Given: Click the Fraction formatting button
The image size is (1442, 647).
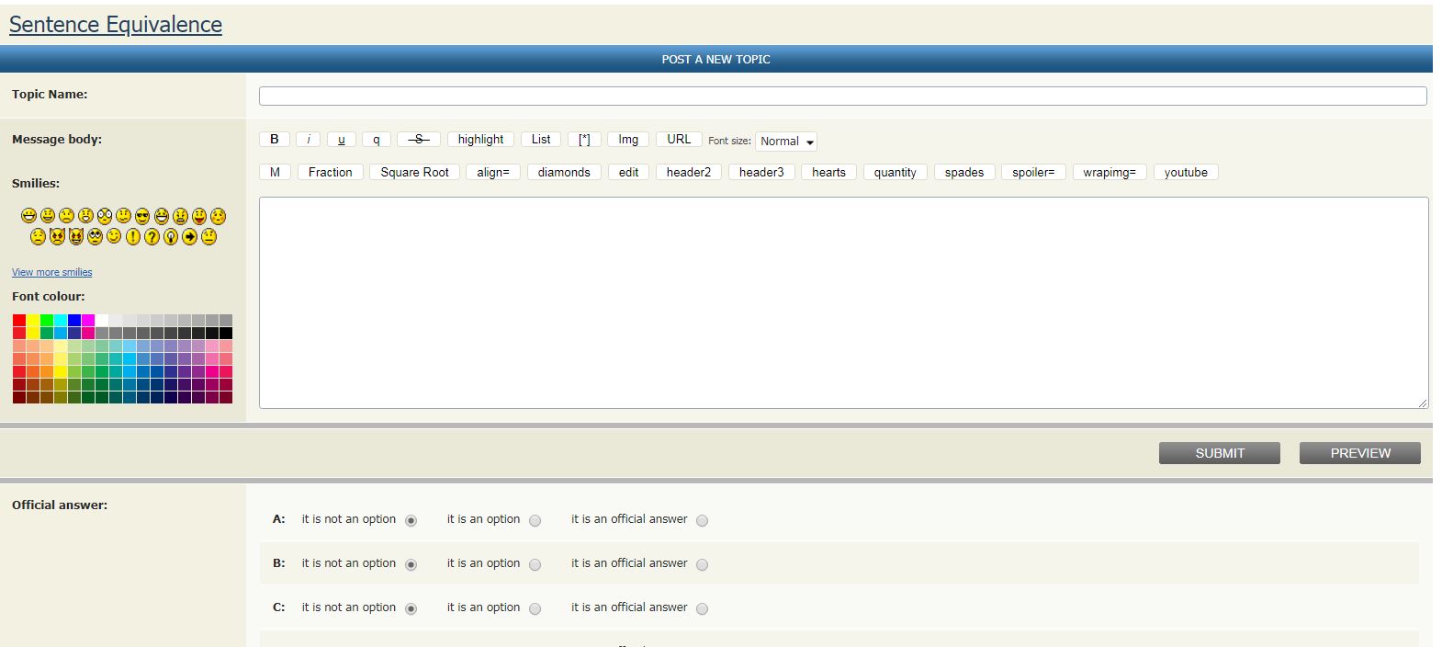Looking at the screenshot, I should pyautogui.click(x=330, y=173).
